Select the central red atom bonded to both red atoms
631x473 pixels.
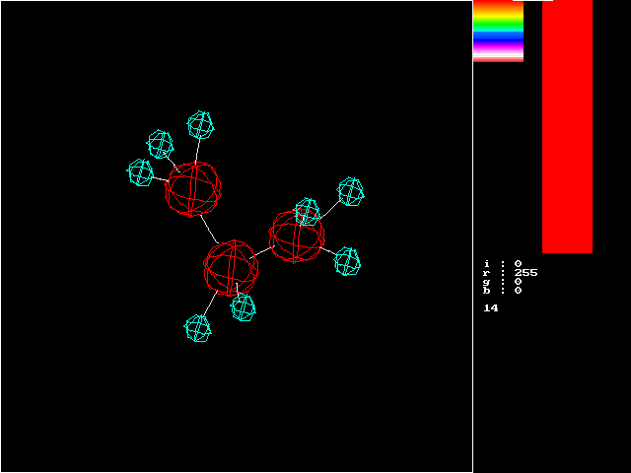(231, 268)
